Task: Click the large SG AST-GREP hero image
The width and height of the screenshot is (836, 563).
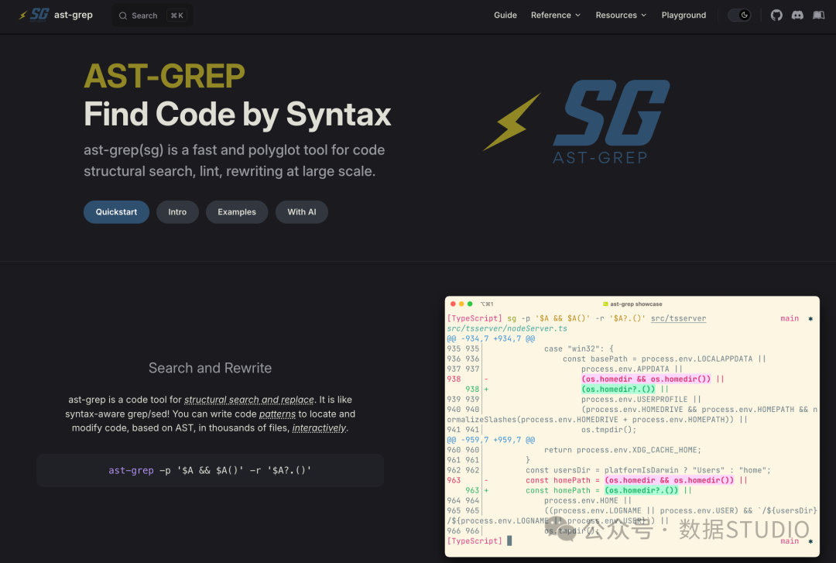Action: tap(577, 122)
